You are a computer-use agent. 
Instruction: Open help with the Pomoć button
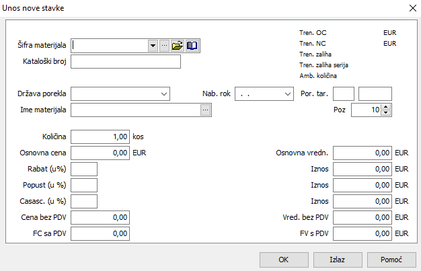391,260
